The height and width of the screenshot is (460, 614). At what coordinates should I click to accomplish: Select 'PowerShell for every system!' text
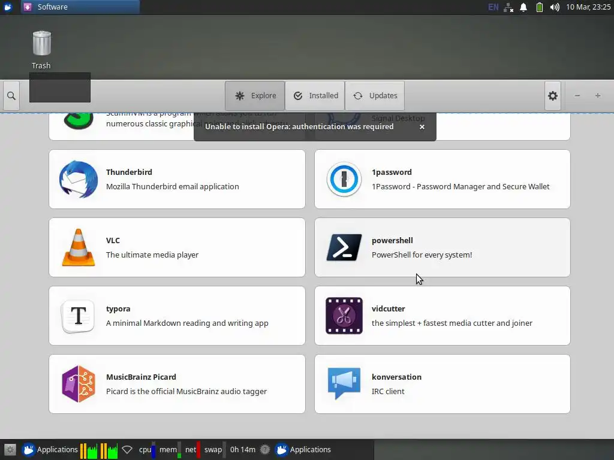point(422,255)
